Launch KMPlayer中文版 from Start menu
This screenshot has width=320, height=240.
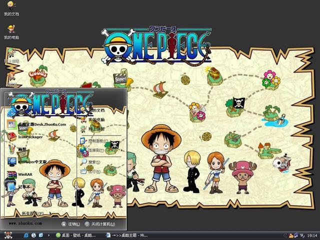click(27, 161)
